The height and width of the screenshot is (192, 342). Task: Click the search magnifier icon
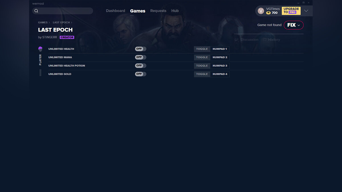coord(36,11)
